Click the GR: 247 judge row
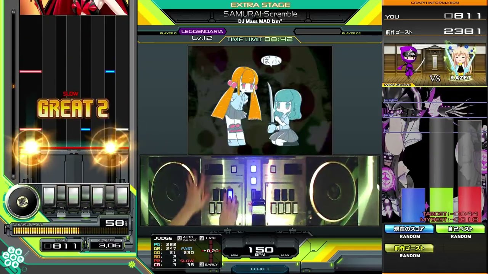Screen dimensions: 488x274 (x=165, y=249)
